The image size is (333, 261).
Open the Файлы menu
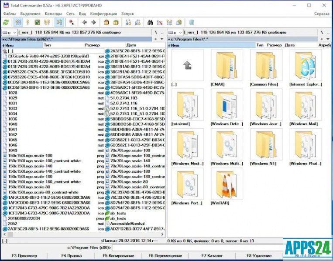point(10,14)
